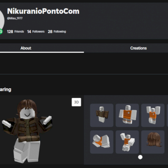Open the orange torso item with arms spread

(127, 115)
